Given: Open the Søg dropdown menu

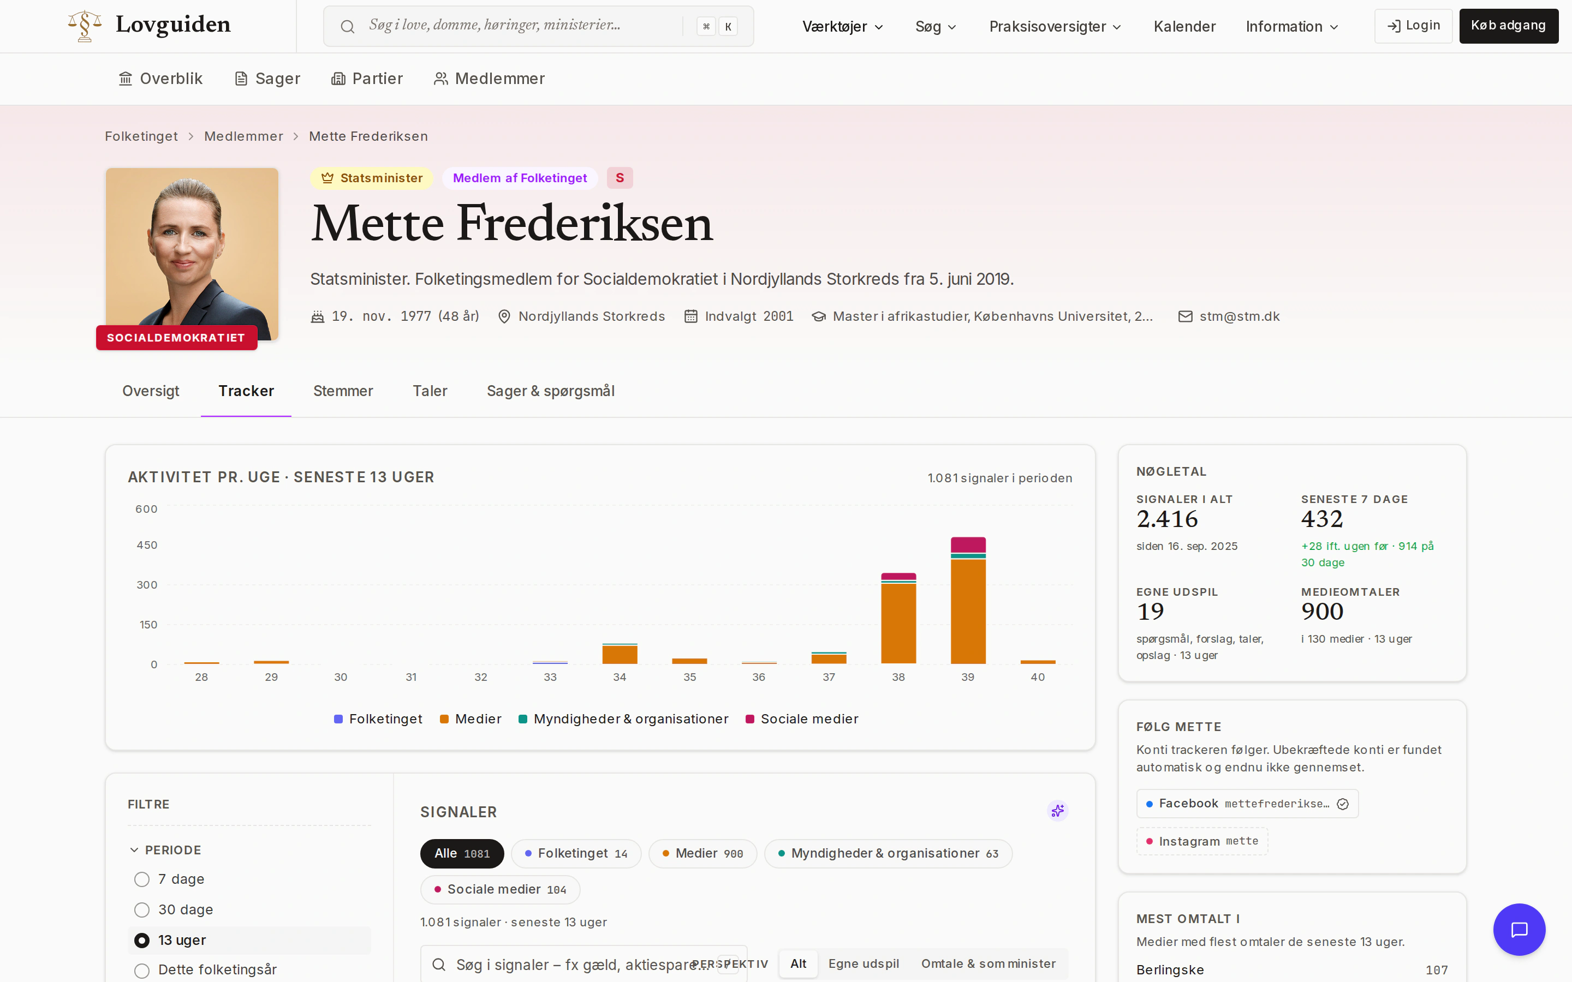Looking at the screenshot, I should click(x=936, y=27).
